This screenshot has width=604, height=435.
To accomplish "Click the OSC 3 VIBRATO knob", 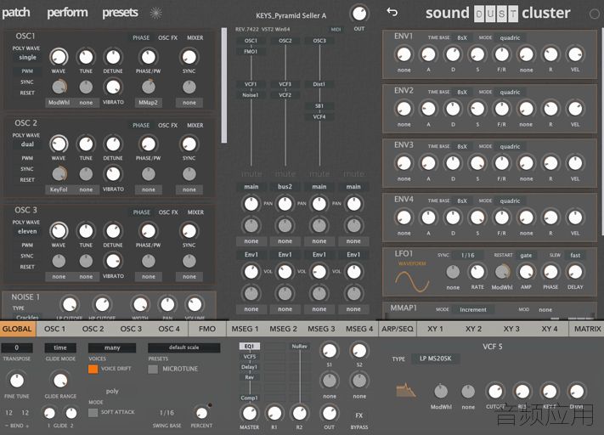I will [113, 261].
